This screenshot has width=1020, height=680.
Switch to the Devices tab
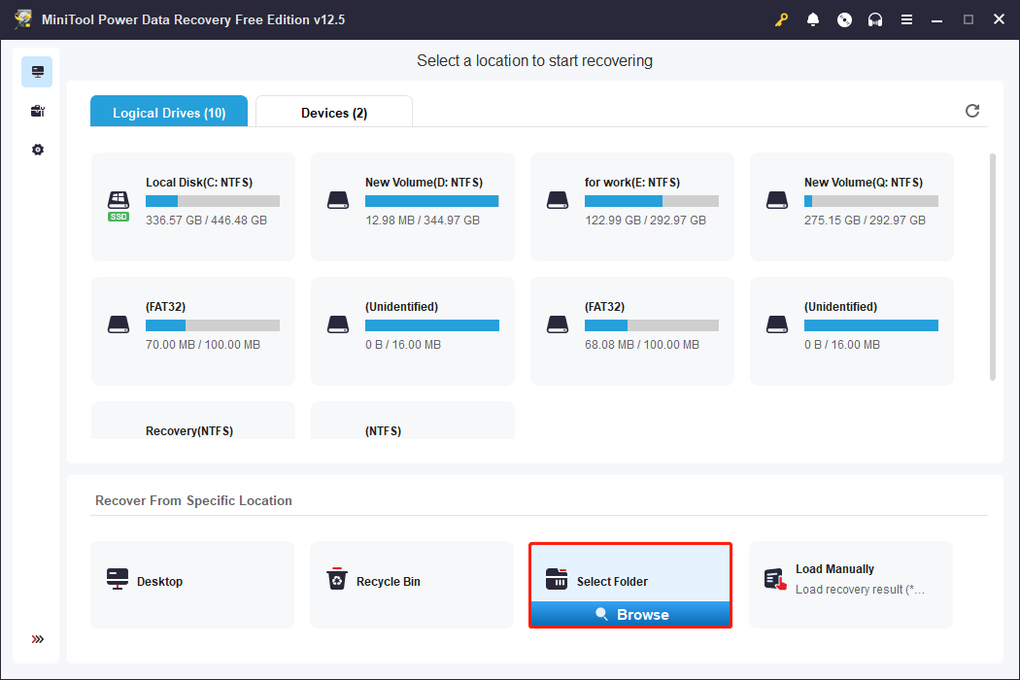tap(333, 111)
